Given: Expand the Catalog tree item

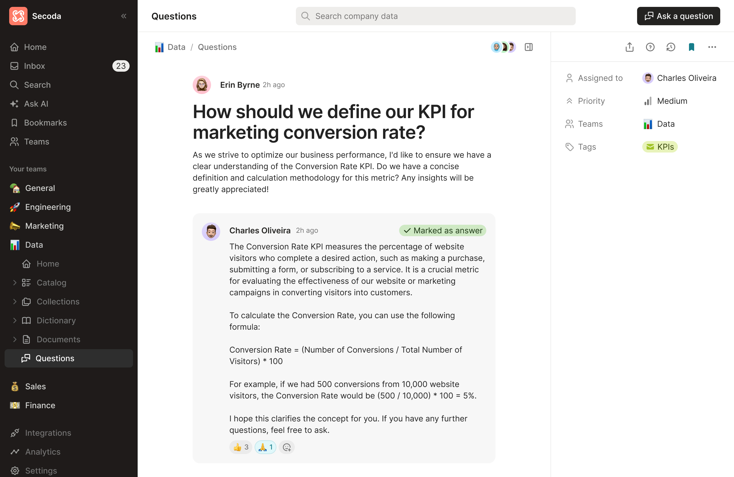Looking at the screenshot, I should point(15,283).
